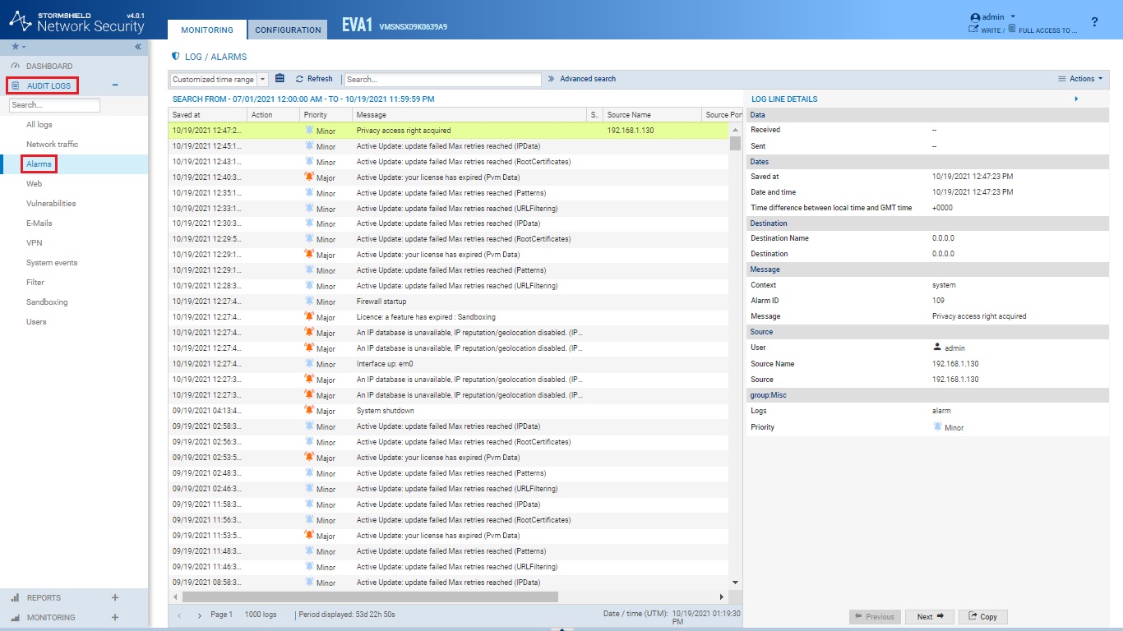Open the admin user menu
The image size is (1123, 631).
coord(993,16)
